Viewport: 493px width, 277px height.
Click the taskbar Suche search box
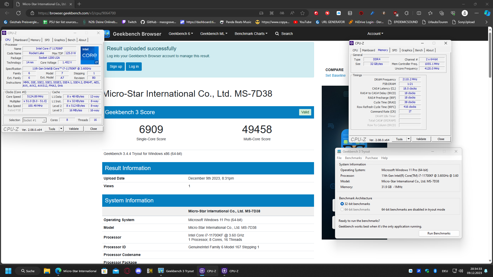28,271
